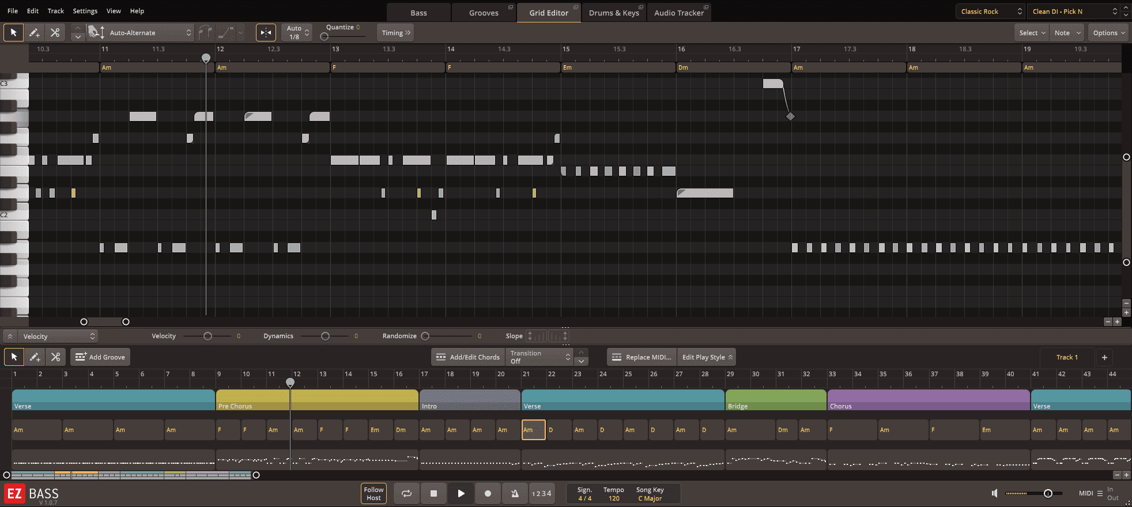Click the Replace MIDI... button

642,357
